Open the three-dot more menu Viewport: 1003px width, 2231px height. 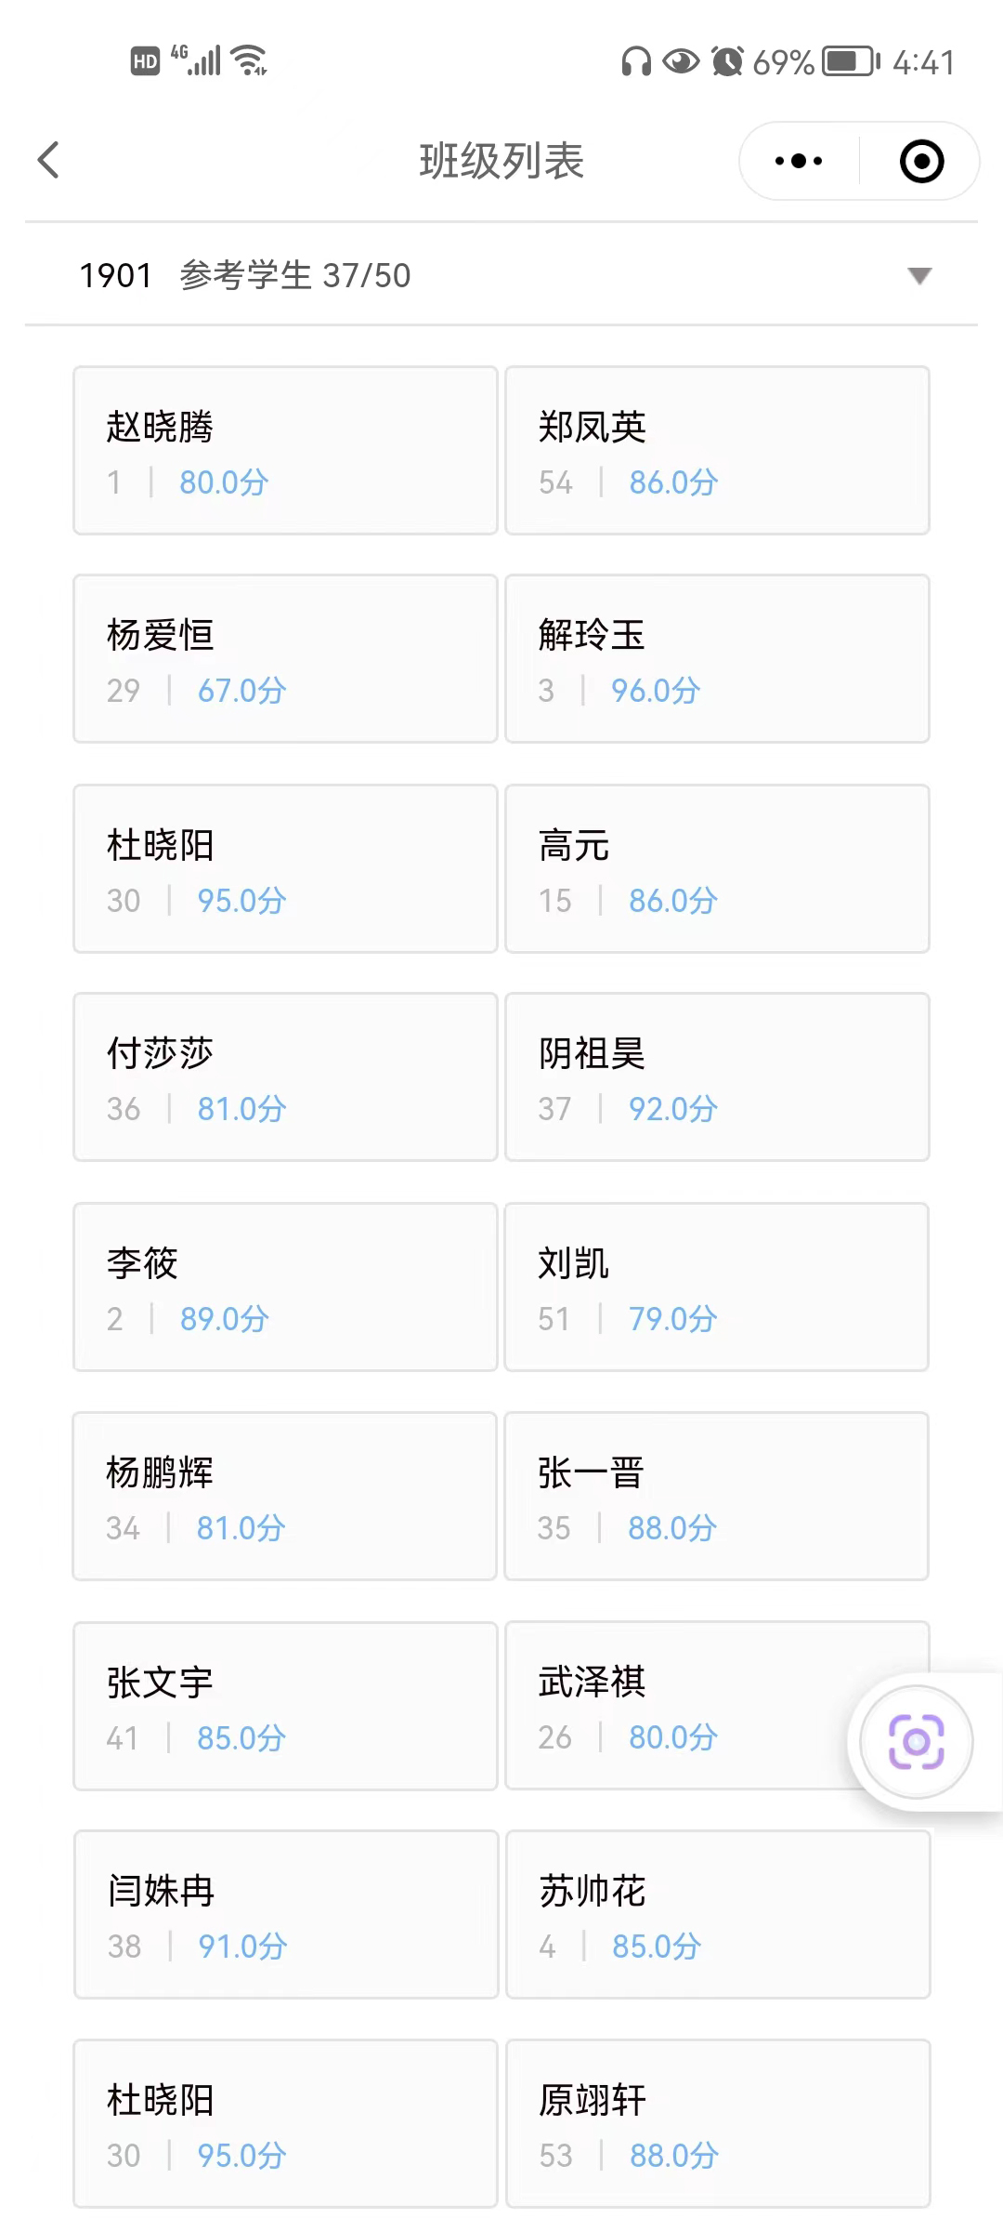(799, 161)
